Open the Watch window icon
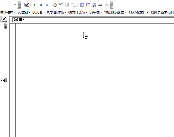The image size is (174, 137). point(94,5)
